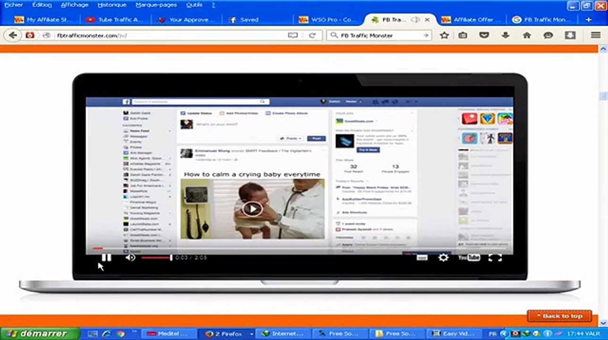The height and width of the screenshot is (340, 608).
Task: Enter fullscreen video mode
Action: [x=495, y=257]
